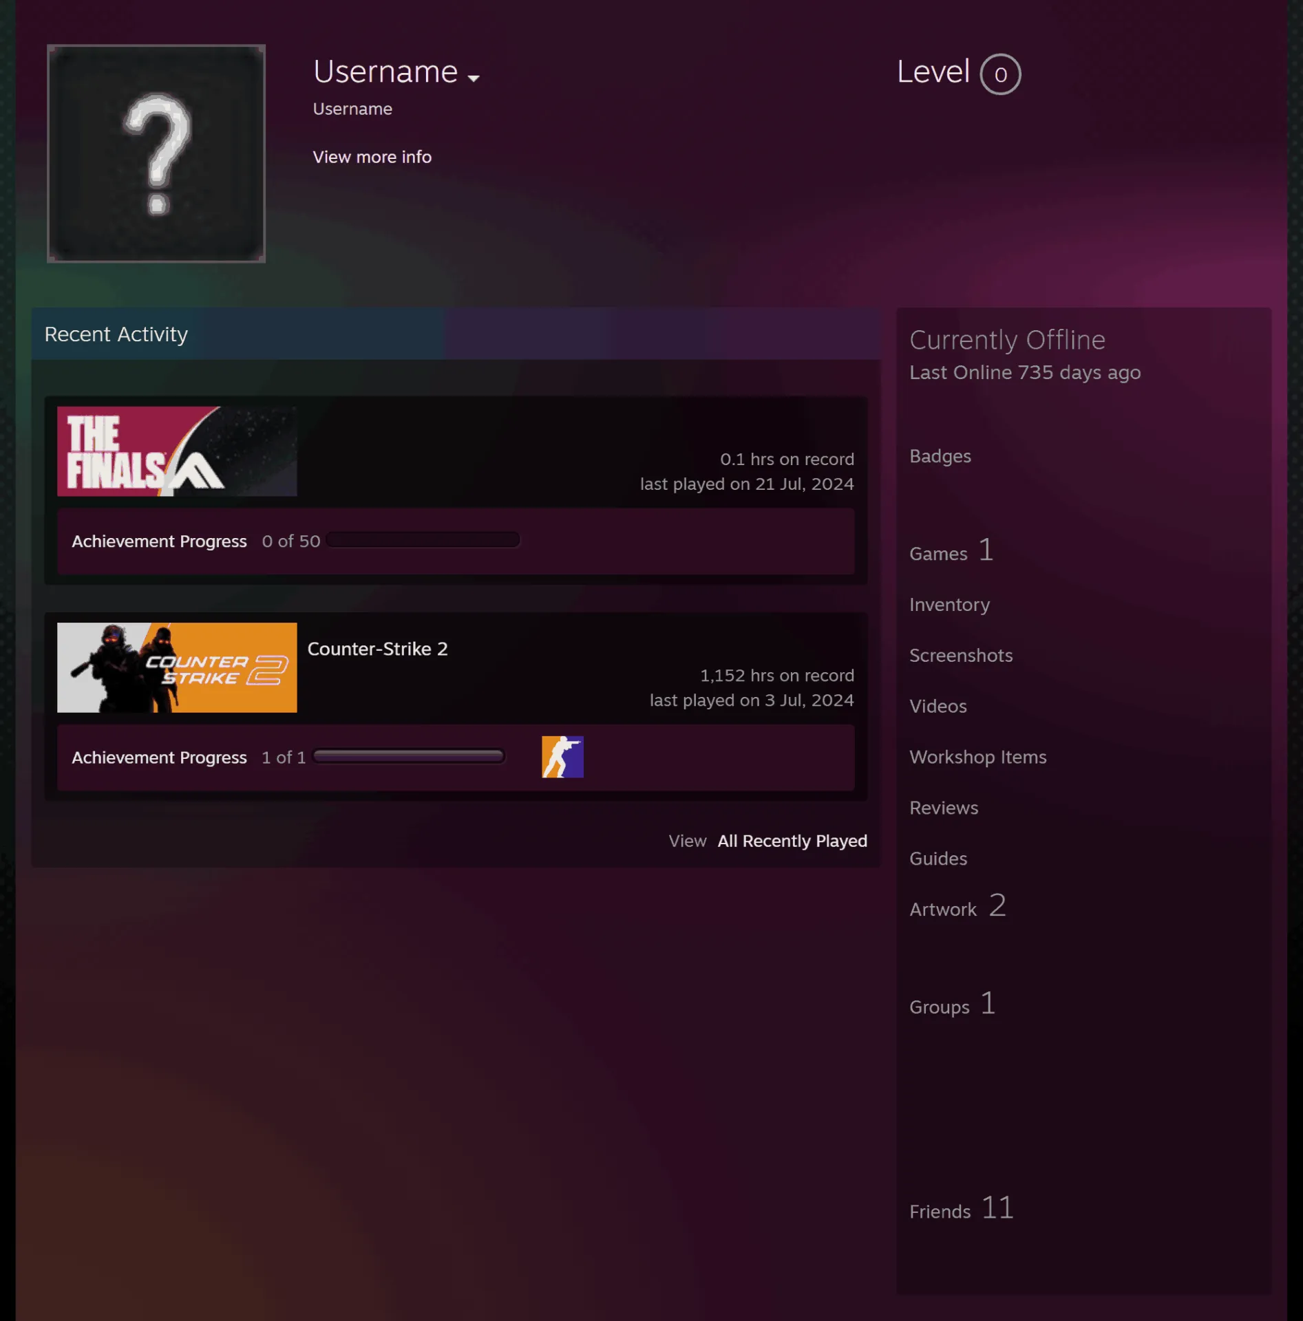Click the Counter-Strike 2 title link

point(377,649)
